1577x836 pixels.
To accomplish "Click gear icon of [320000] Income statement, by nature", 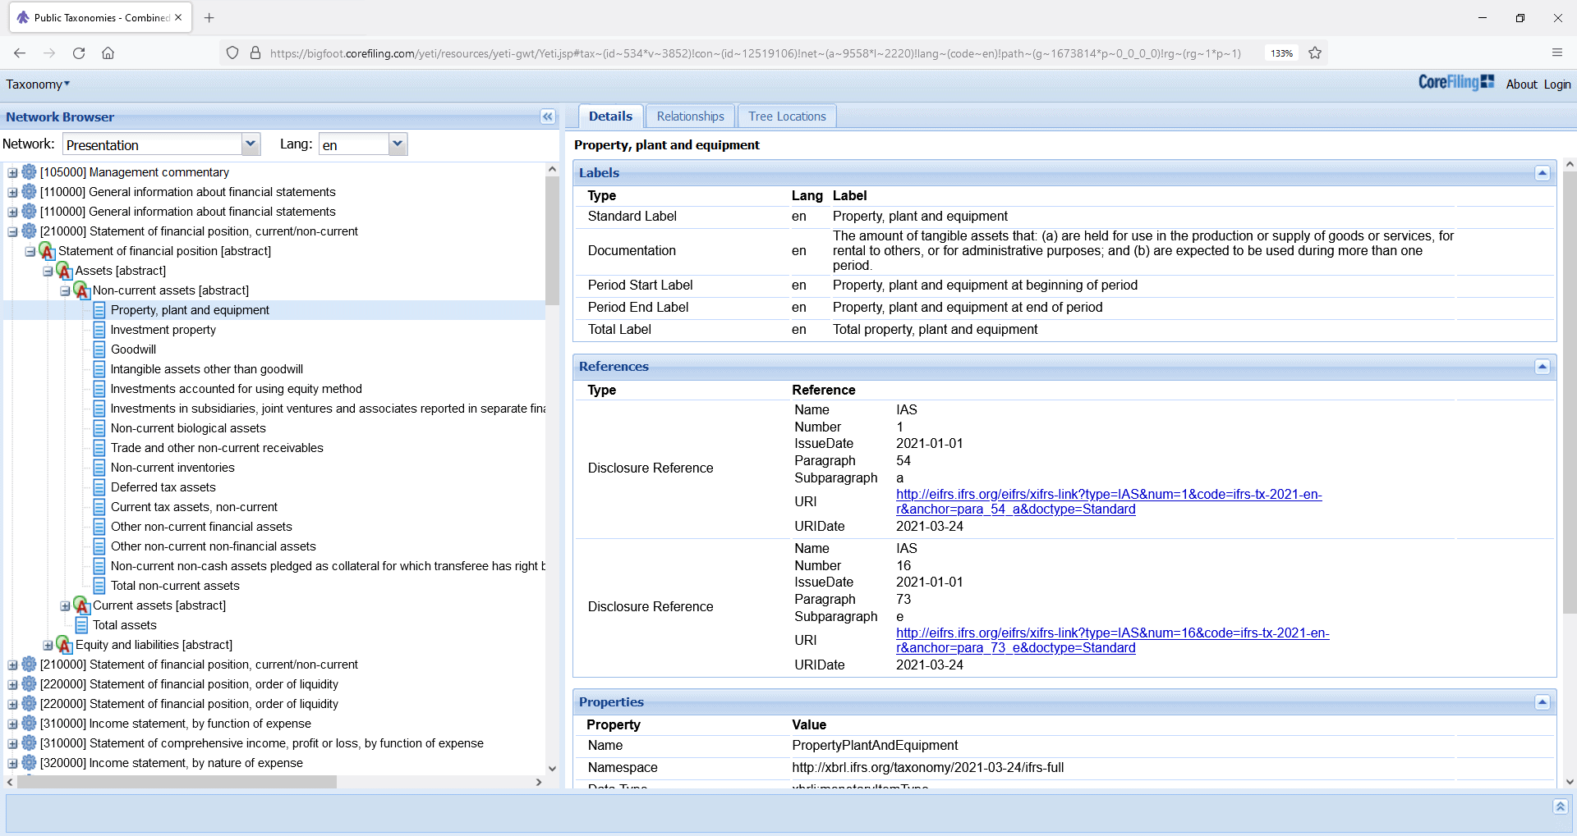I will [30, 762].
